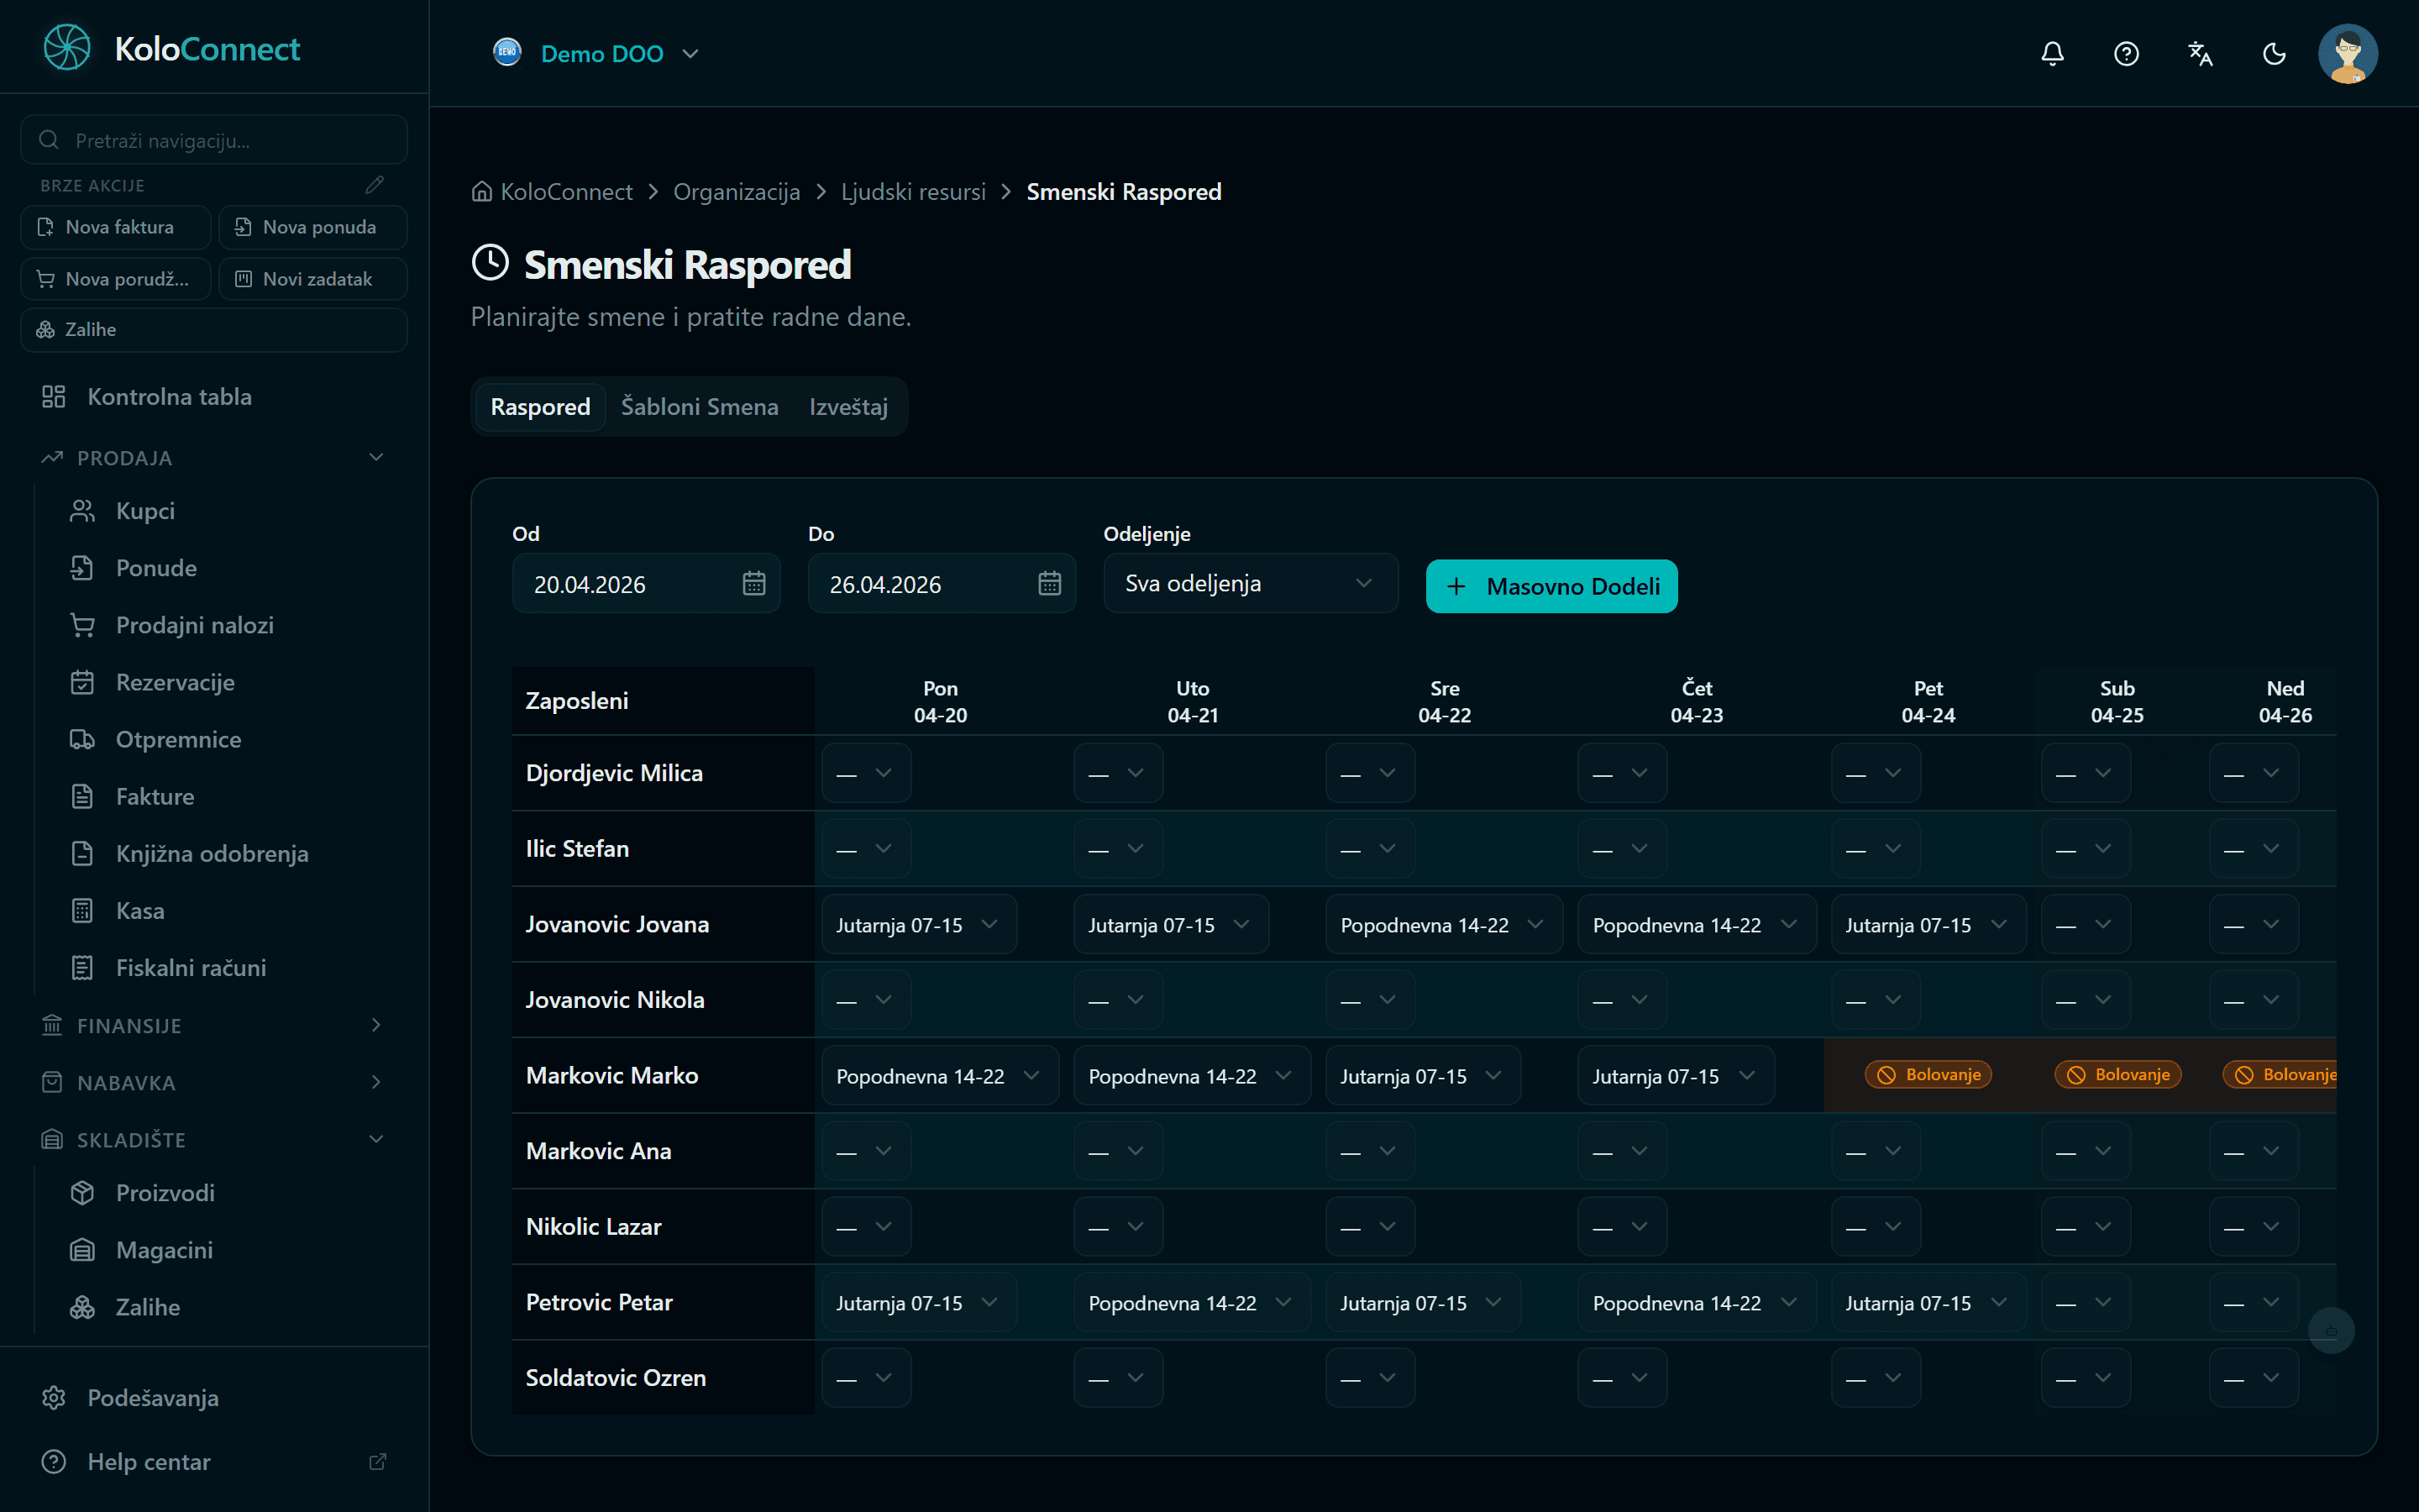
Task: Open external link icon next to Help centar
Action: (378, 1462)
